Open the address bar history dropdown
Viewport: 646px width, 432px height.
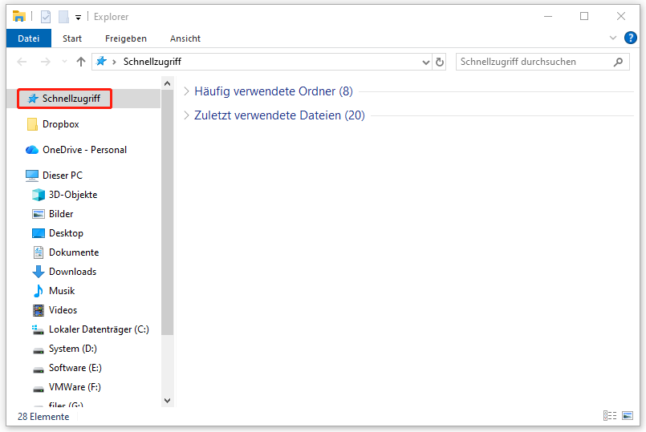coord(425,63)
